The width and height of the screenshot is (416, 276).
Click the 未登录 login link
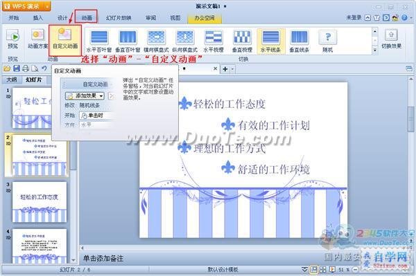(354, 18)
